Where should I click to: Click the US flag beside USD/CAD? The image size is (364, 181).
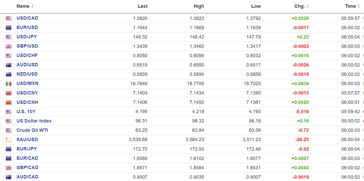click(x=9, y=18)
